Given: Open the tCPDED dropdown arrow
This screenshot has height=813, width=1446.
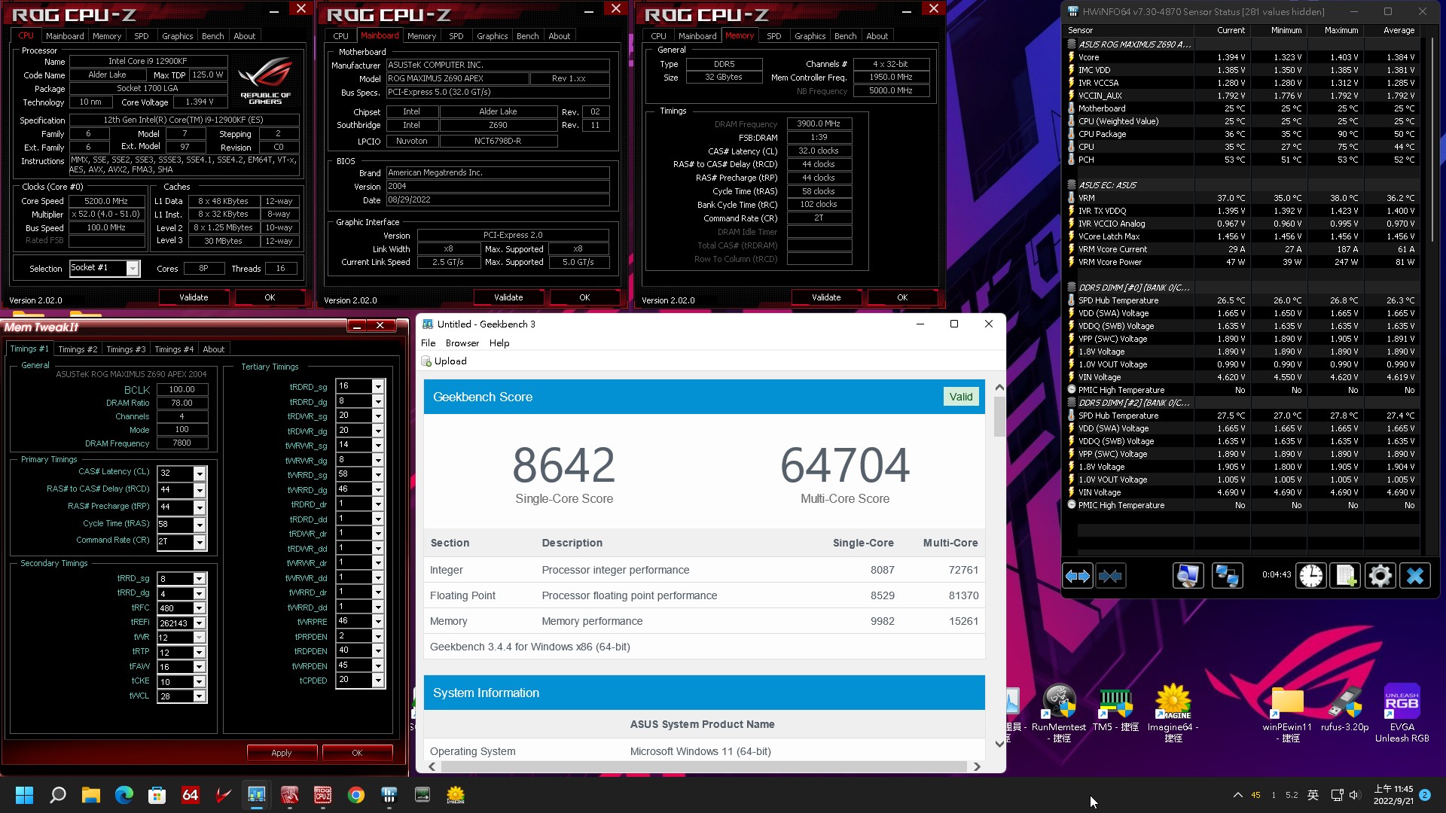Looking at the screenshot, I should click(378, 681).
